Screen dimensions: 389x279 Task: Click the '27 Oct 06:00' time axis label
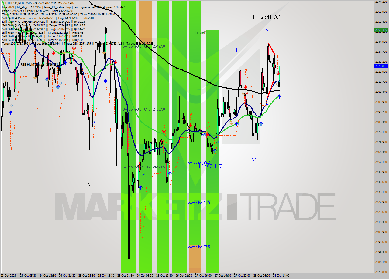pyautogui.click(x=203, y=276)
